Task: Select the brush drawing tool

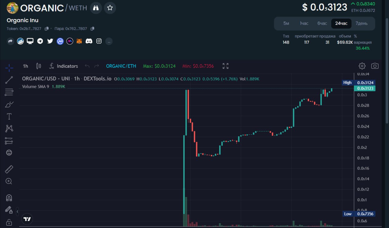Action: [x=9, y=104]
